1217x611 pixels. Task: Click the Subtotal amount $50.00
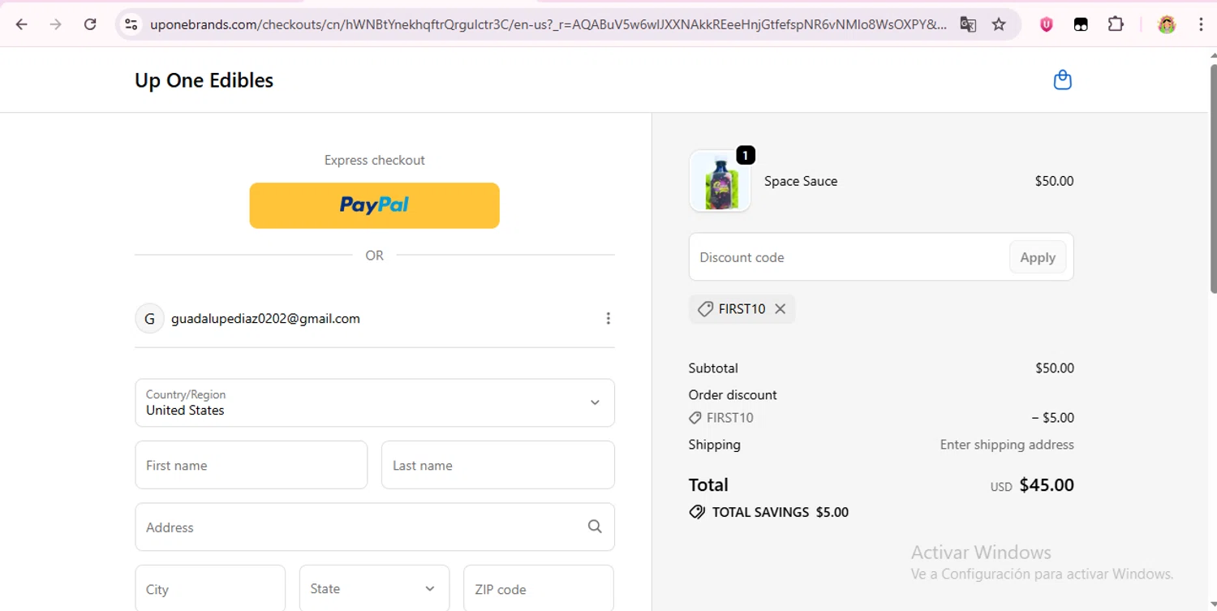coord(1055,368)
